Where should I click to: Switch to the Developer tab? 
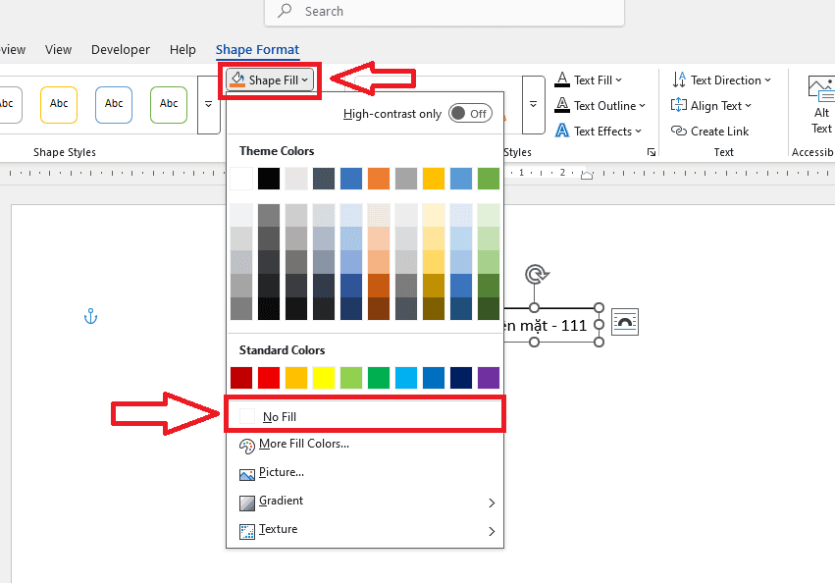tap(120, 49)
